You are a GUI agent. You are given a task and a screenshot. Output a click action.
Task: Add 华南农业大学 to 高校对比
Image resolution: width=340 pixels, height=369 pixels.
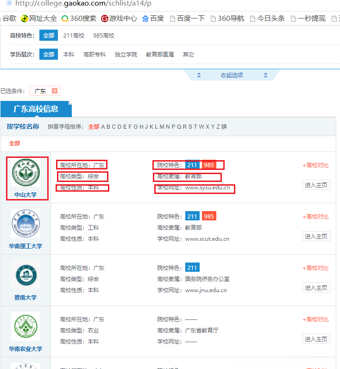tap(315, 319)
